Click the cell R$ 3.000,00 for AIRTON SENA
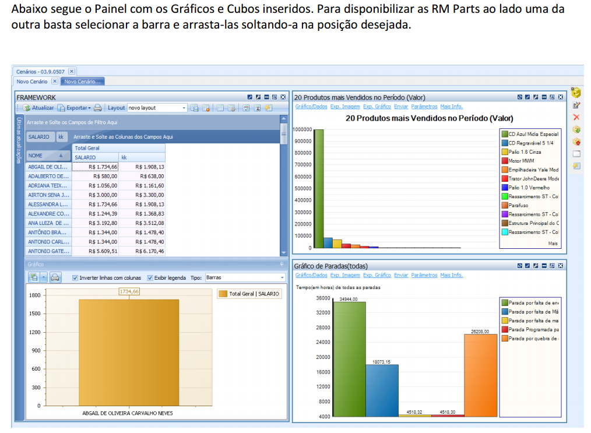591x433 pixels. [x=96, y=195]
